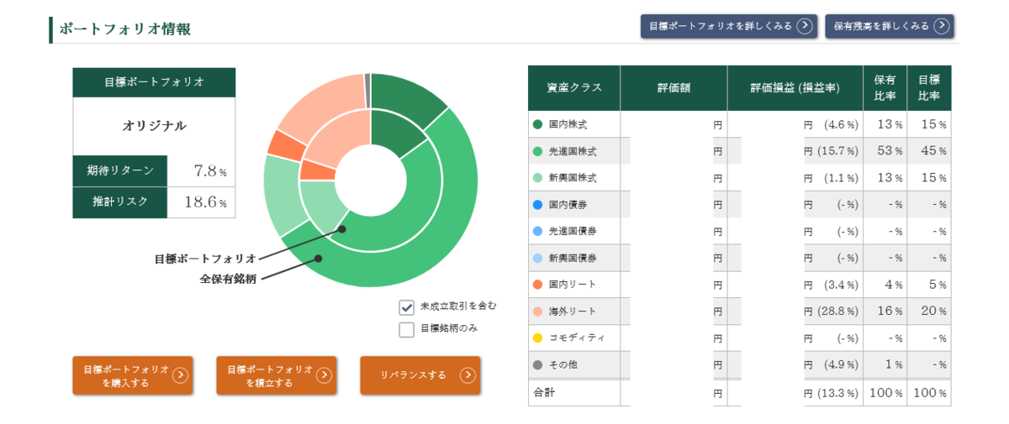Click 海外リート profit rate (28.8 %)
Screen dimensions: 1009x424
click(838, 311)
